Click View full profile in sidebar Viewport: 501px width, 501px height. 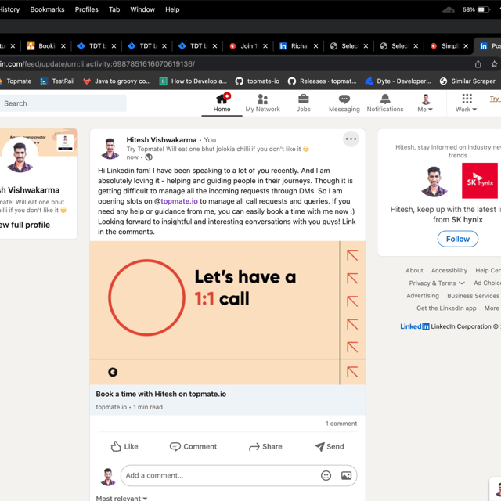[25, 225]
